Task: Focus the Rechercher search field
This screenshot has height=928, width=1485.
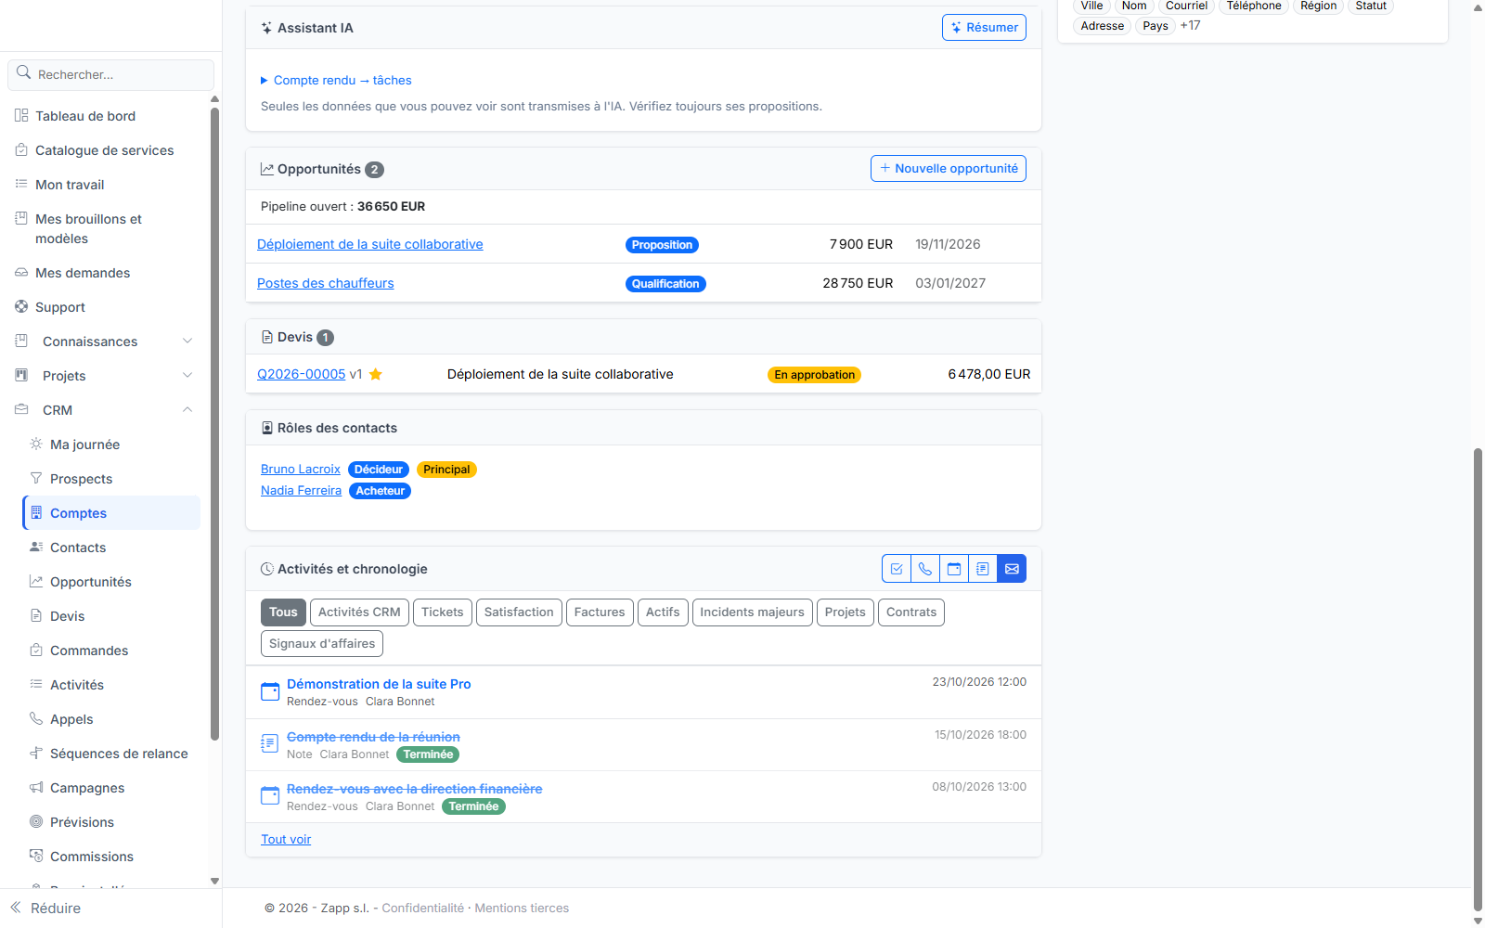Action: tap(111, 74)
